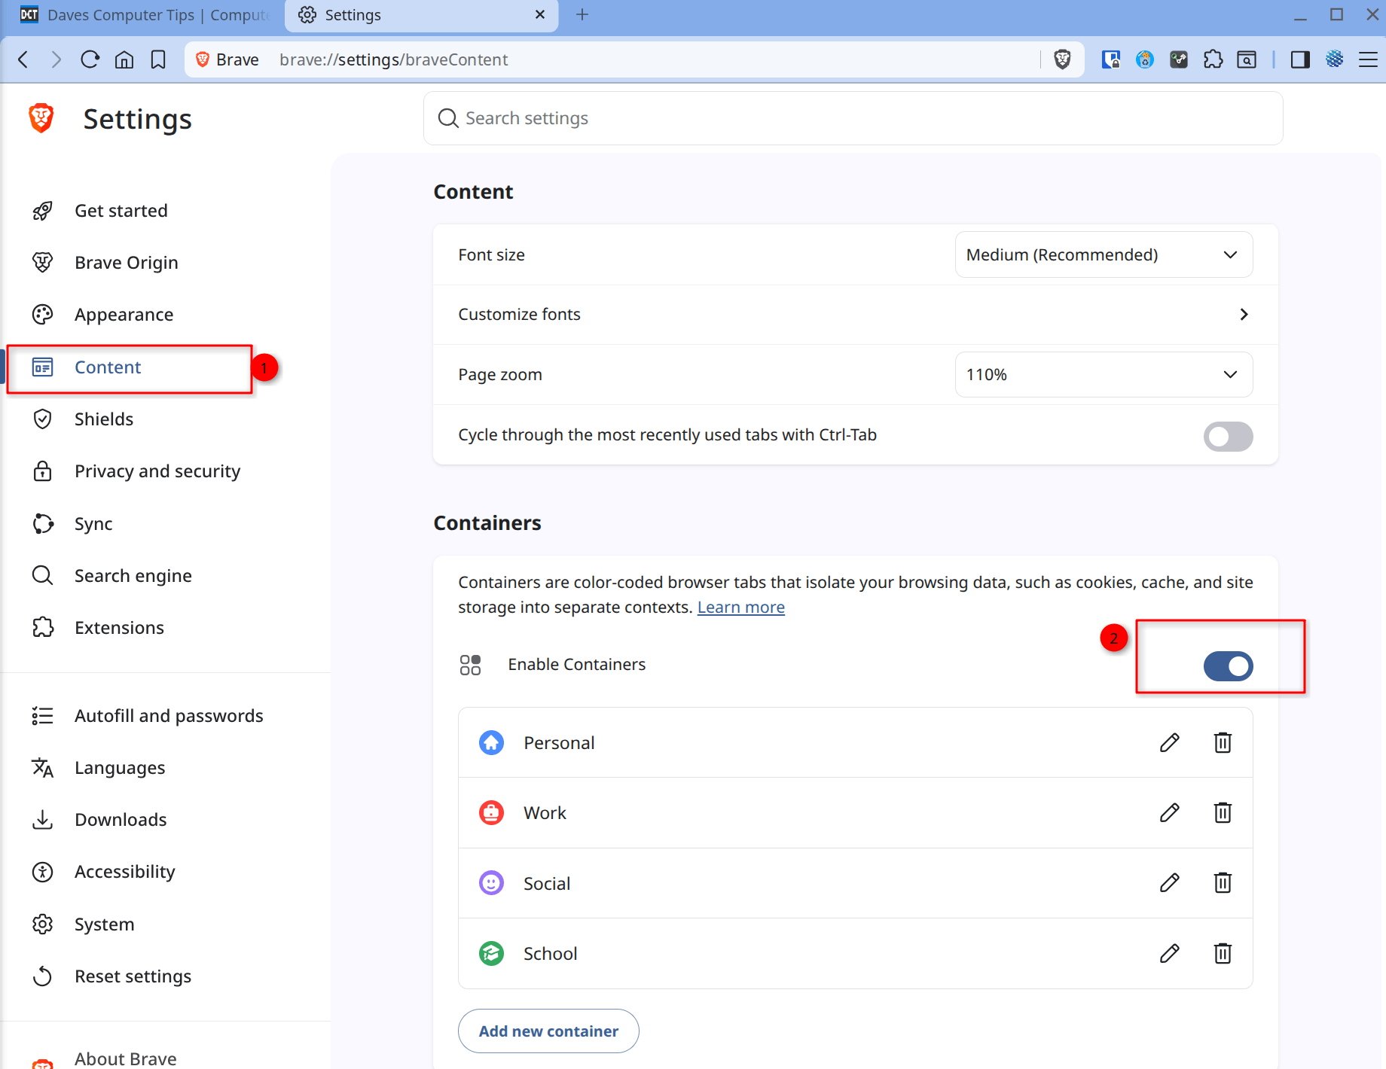
Task: Open Search engine settings
Action: point(133,576)
